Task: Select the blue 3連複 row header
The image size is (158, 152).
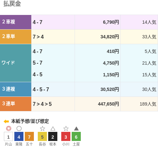Action: coord(16,89)
